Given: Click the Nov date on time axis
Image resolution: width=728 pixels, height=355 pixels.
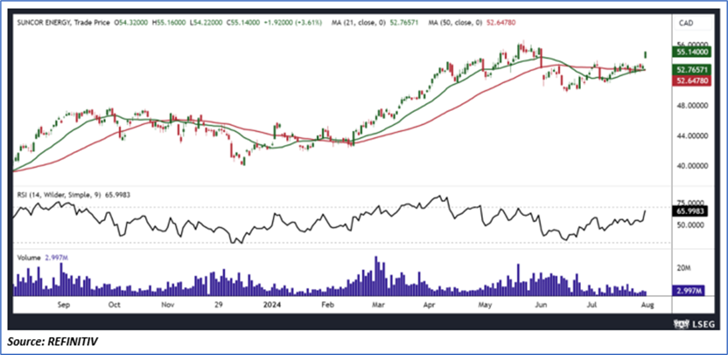Looking at the screenshot, I should 168,305.
